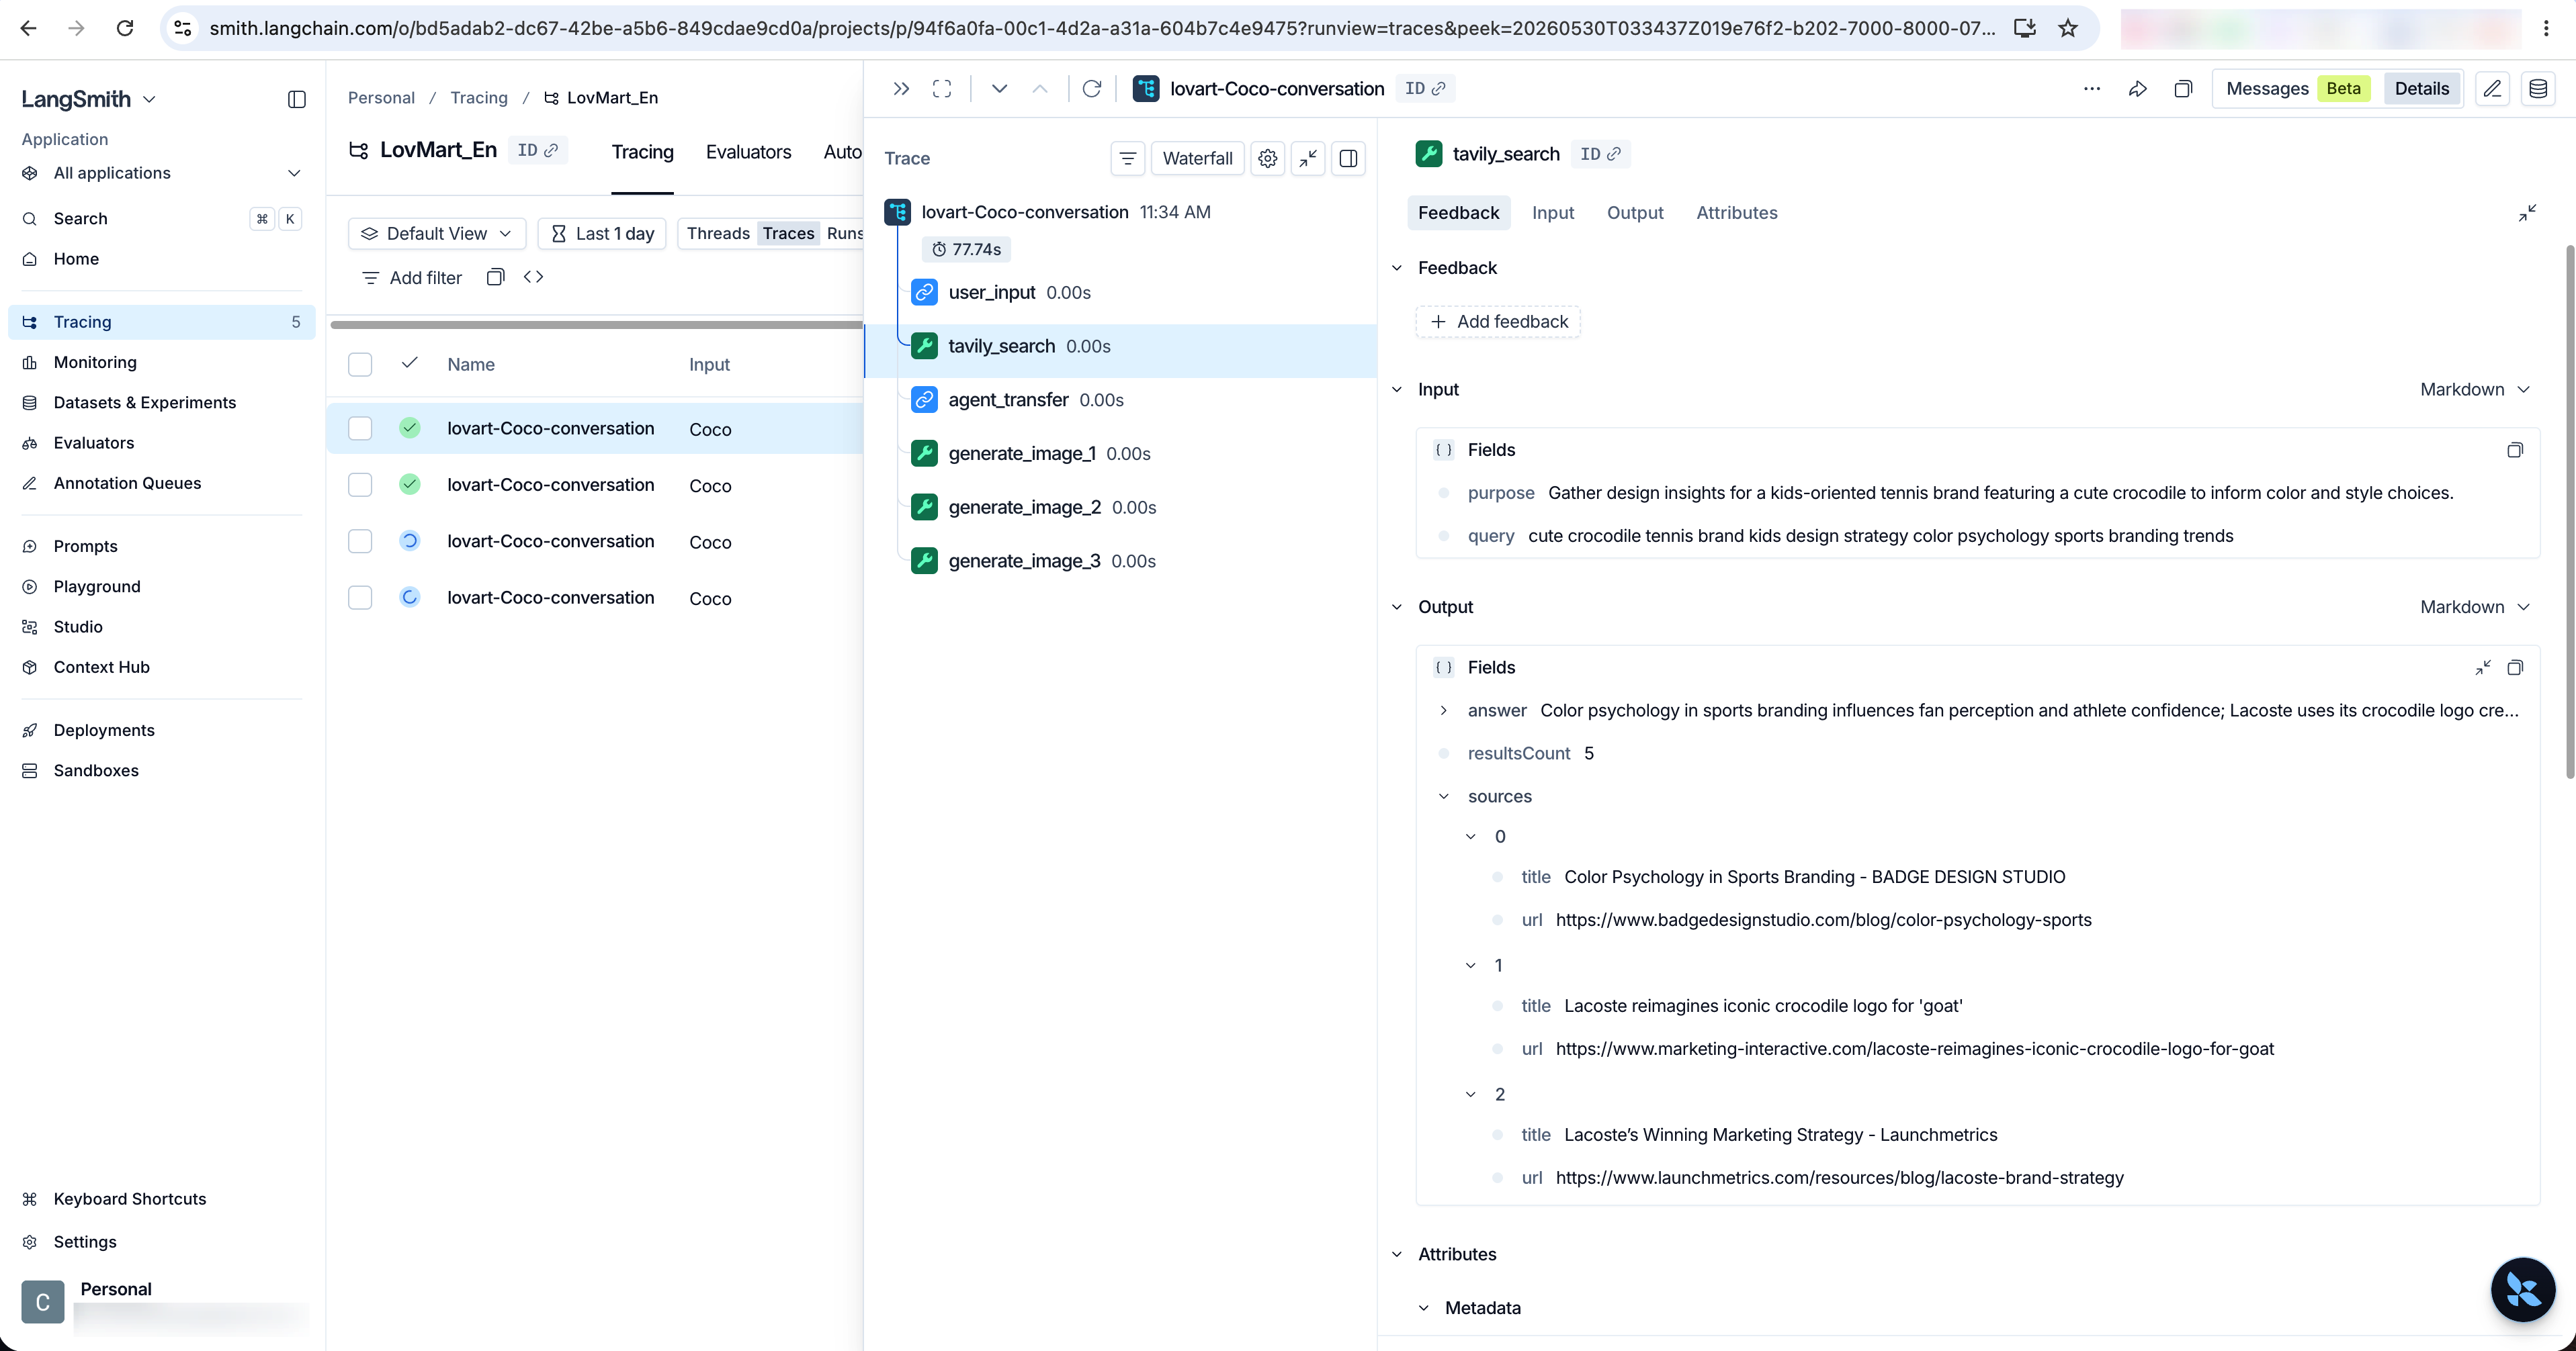2576x1351 pixels.
Task: Check the third lovart-Coco-conversation row checkbox
Action: [x=360, y=542]
